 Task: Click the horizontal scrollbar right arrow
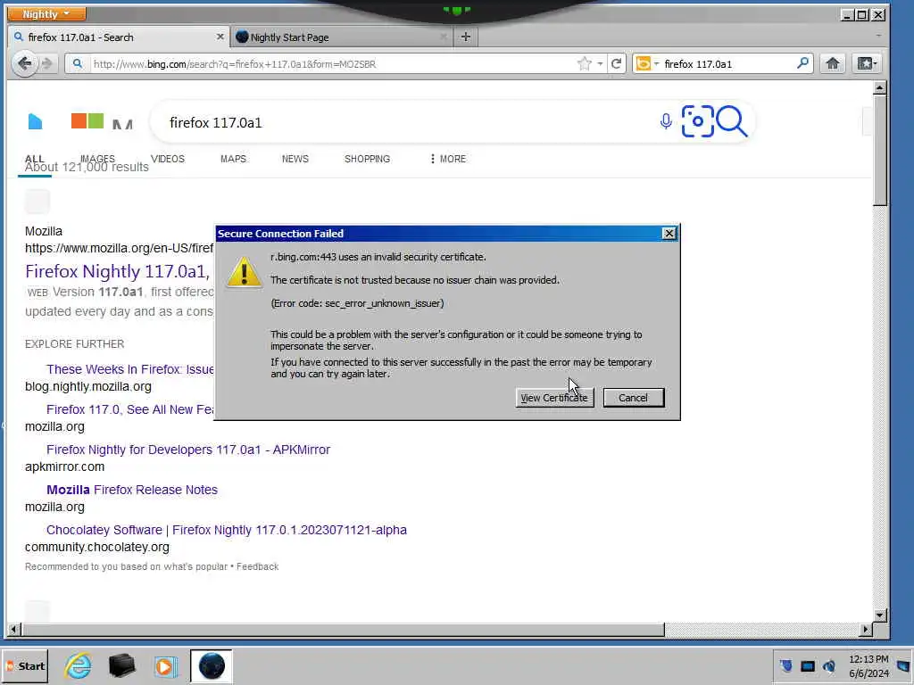coord(866,629)
